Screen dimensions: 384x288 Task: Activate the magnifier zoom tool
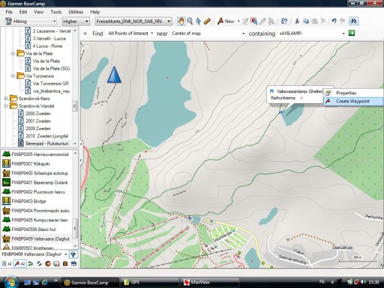[190, 21]
